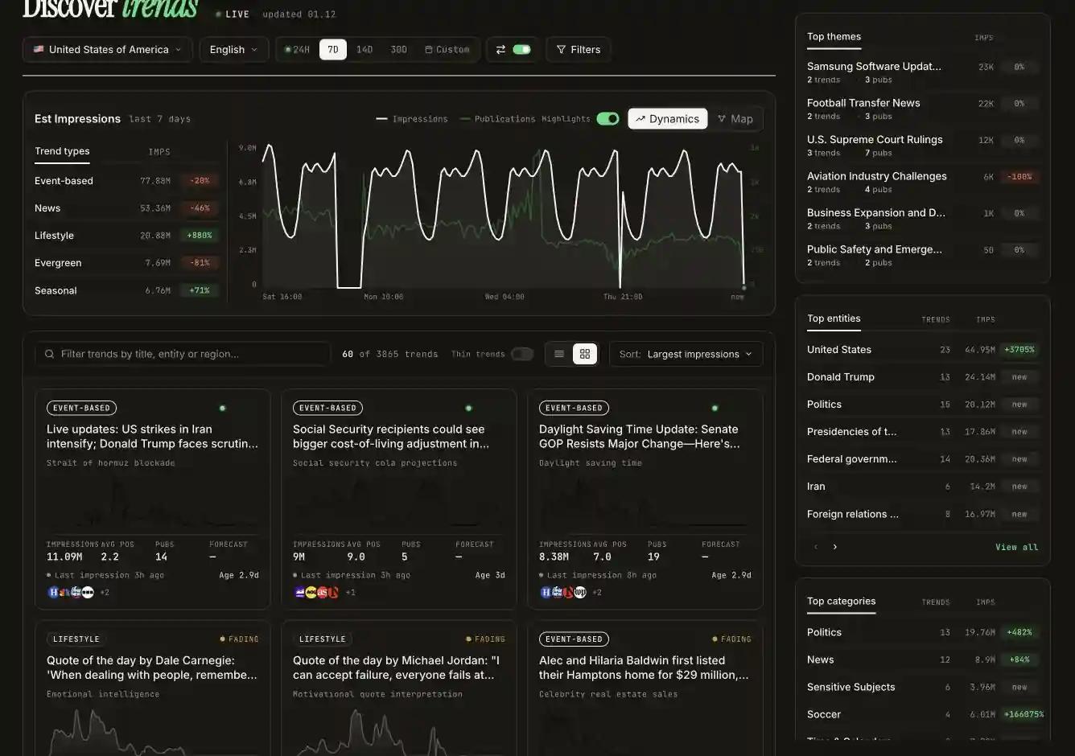Open the Aviation Industry Challenges theme
The image size is (1075, 756).
922,182
